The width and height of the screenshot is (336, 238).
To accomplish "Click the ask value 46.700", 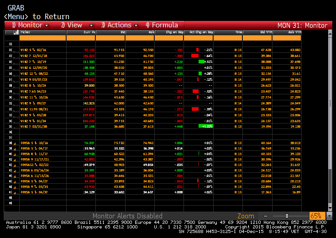I will pos(148,56).
